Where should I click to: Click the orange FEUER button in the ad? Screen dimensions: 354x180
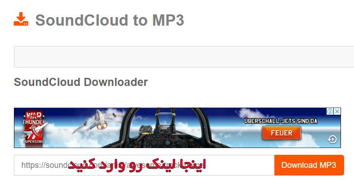[x=281, y=133]
